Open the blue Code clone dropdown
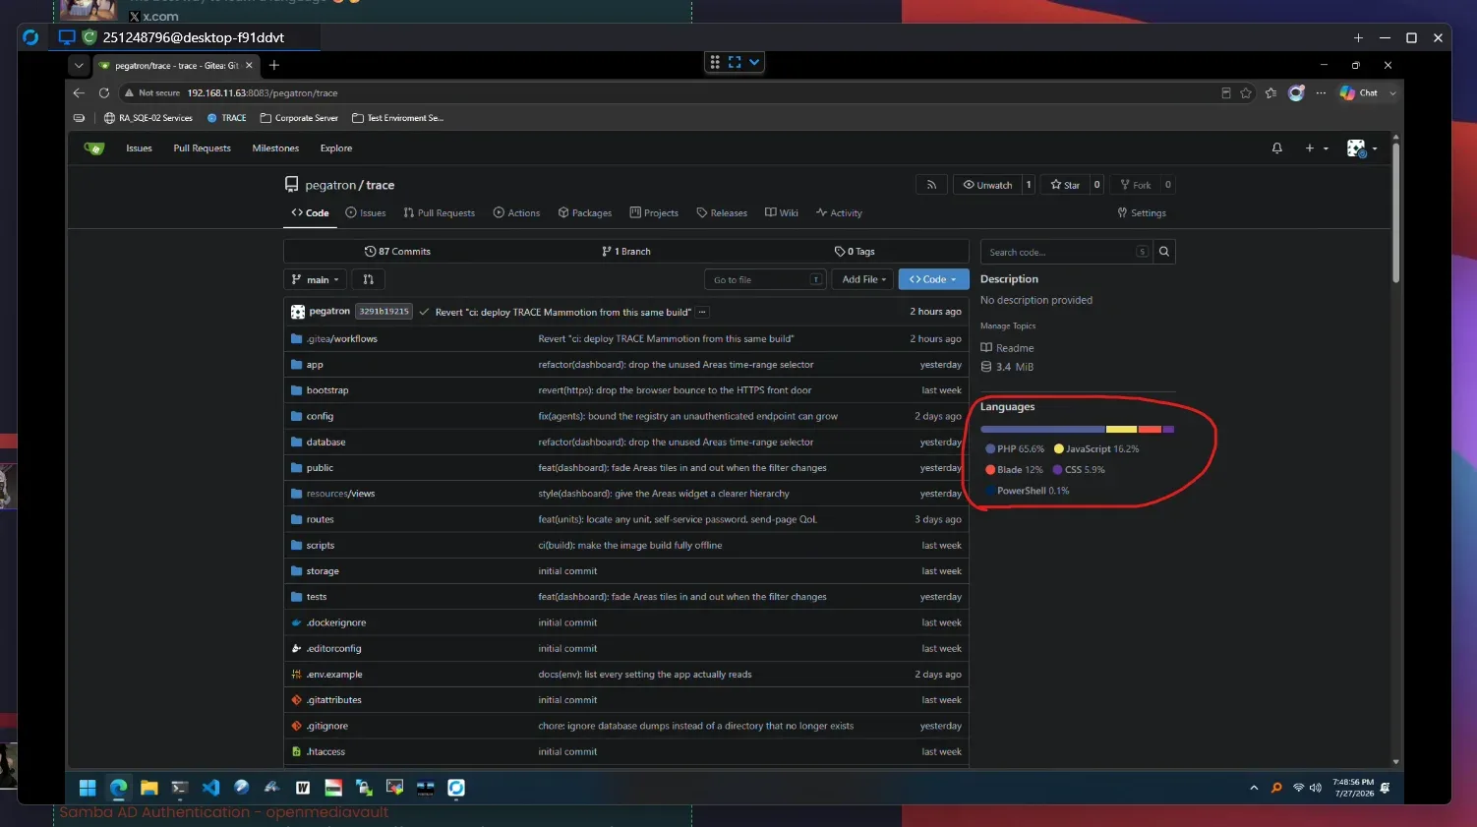The image size is (1477, 827). (x=933, y=280)
